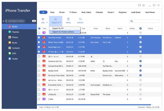This screenshot has height=111, width=164.
Task: Click the music type icon for Letting Go
Action: point(44,94)
